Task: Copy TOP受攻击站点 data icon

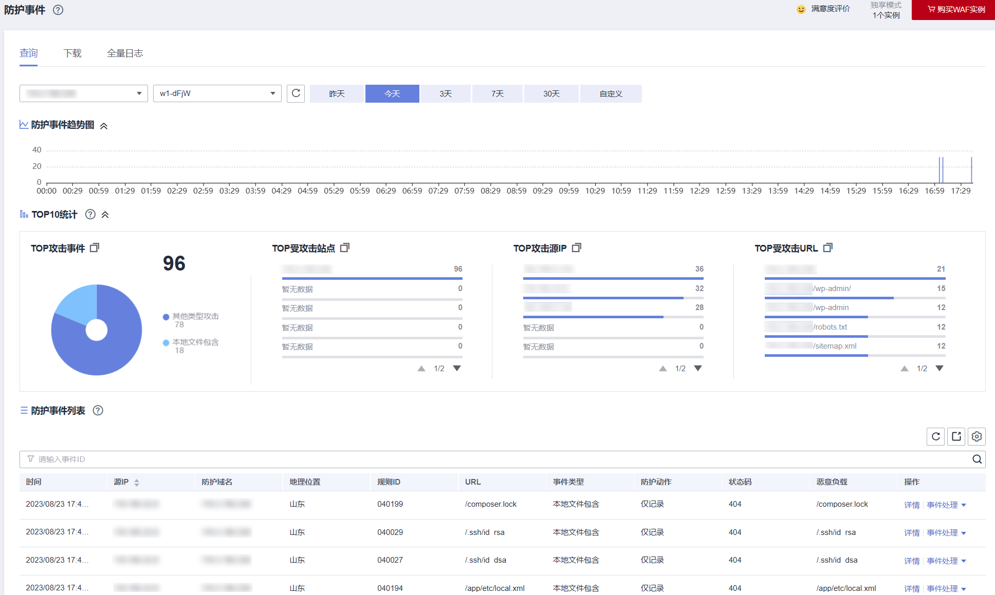Action: point(345,248)
